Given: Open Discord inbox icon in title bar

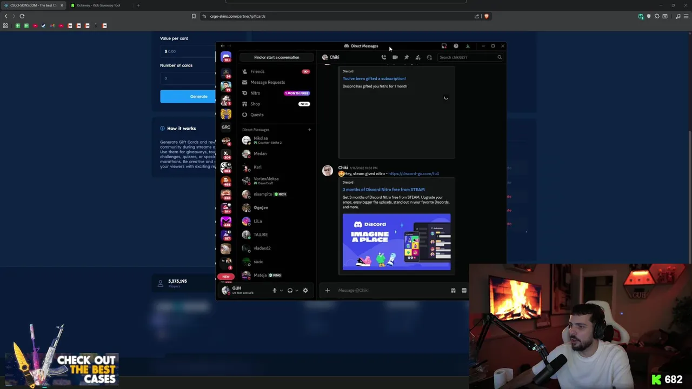Looking at the screenshot, I should pos(444,46).
